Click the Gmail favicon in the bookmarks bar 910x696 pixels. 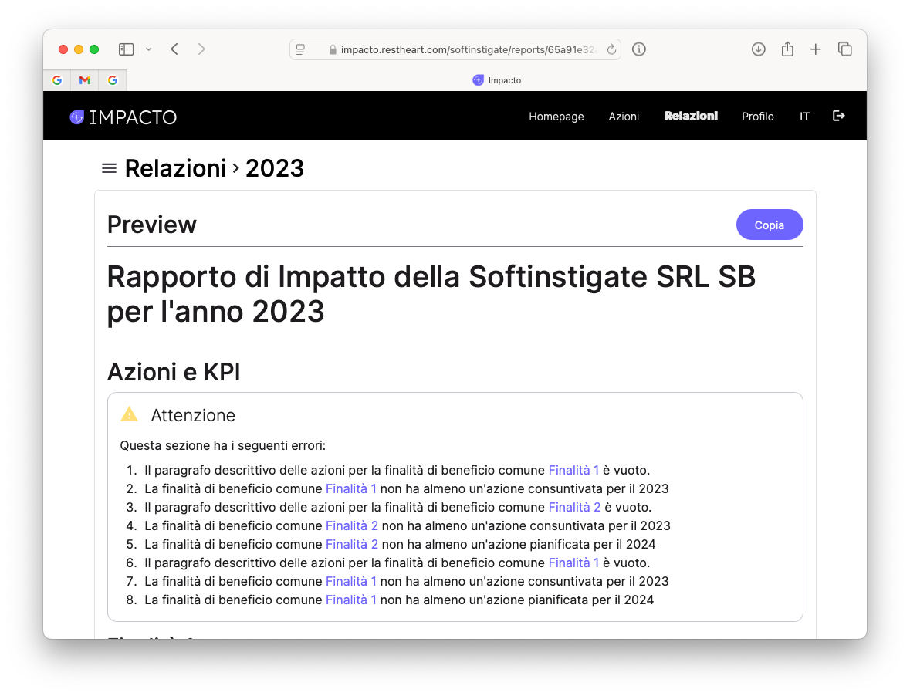pos(84,79)
